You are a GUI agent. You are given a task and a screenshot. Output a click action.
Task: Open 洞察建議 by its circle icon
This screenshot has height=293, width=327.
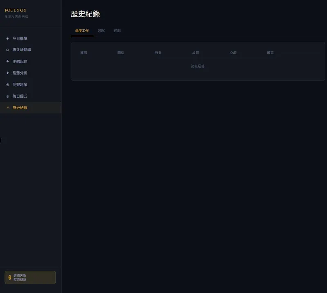click(x=7, y=84)
